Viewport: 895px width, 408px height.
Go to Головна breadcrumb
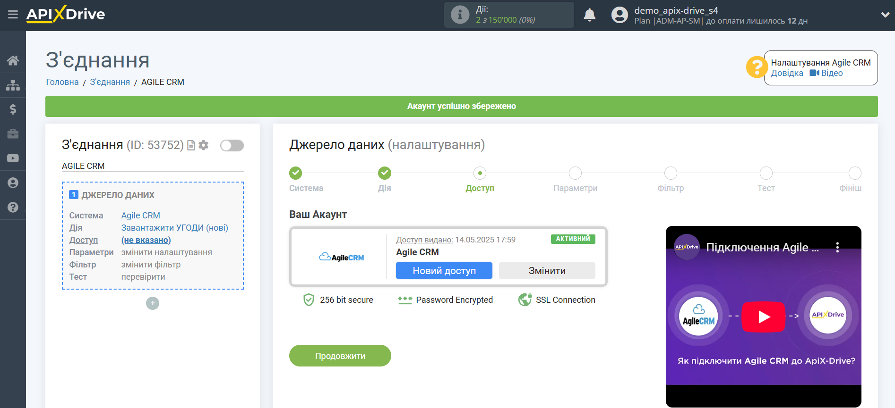(62, 82)
